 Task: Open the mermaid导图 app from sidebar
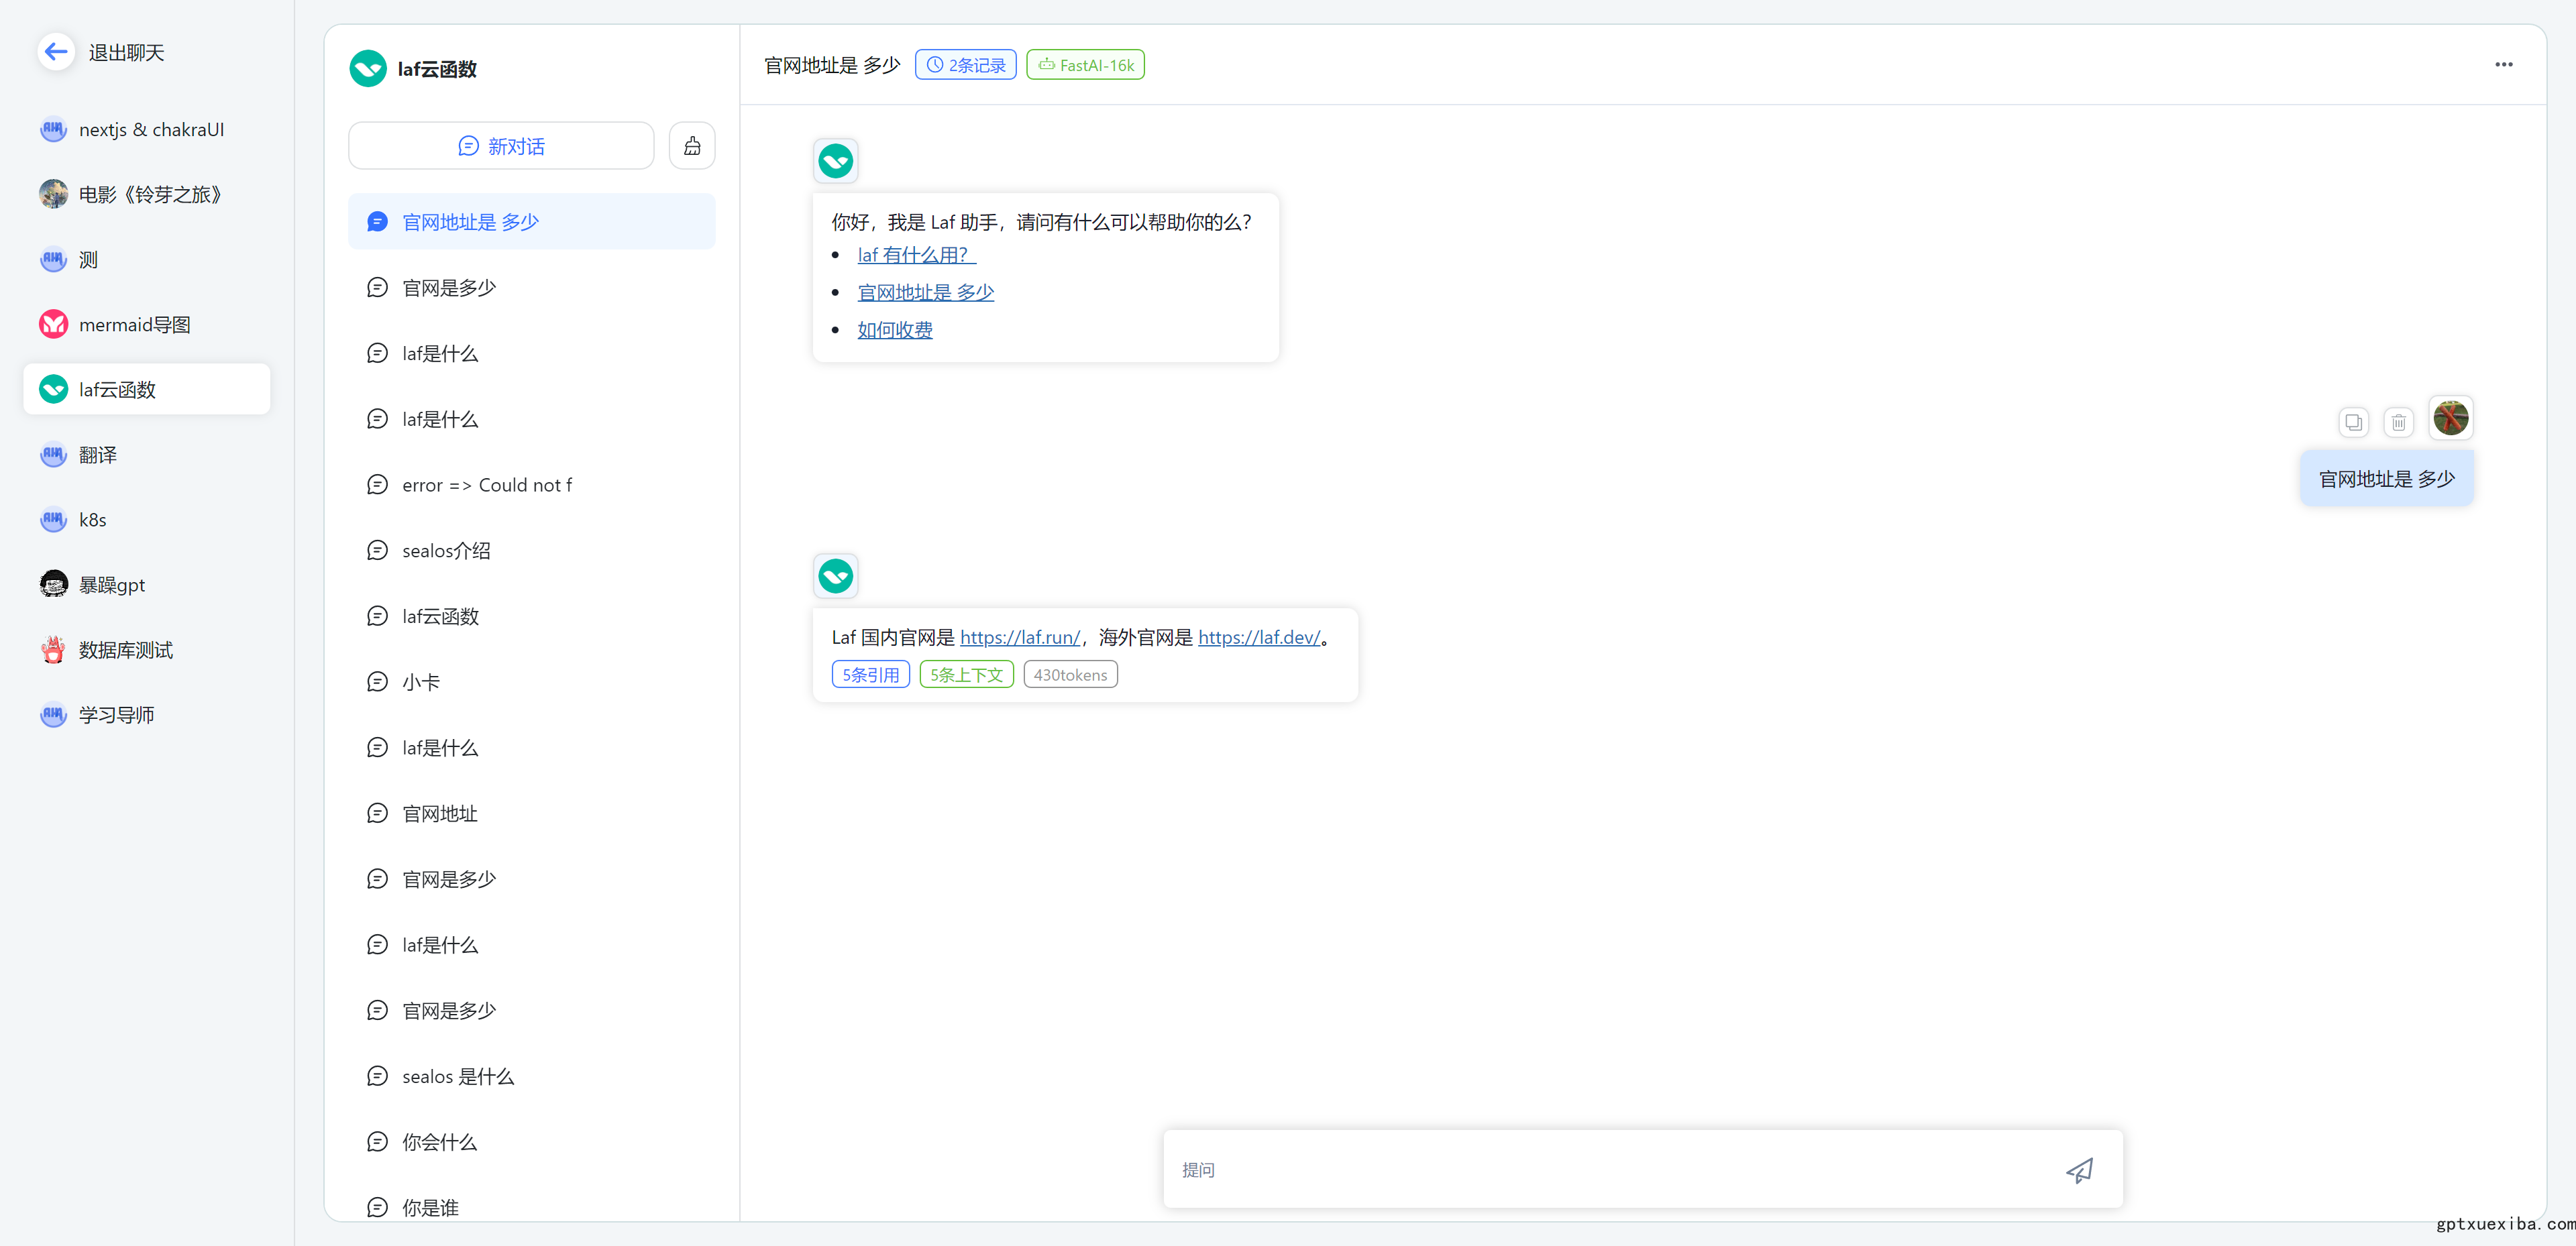click(134, 325)
